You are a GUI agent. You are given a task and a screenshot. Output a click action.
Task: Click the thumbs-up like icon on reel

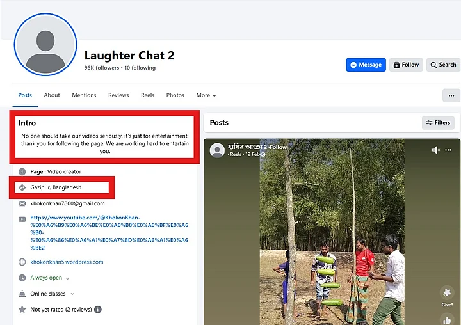(x=447, y=319)
